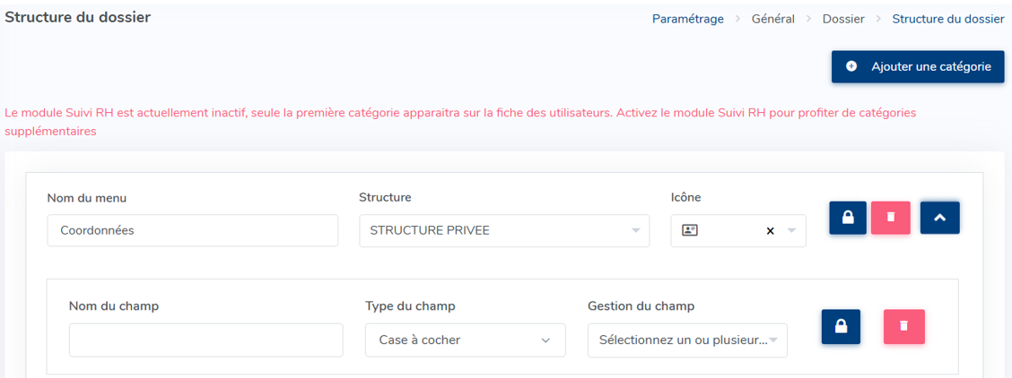Click the plus icon beside Ajouter une catégorie
This screenshot has width=1012, height=378.
(851, 66)
